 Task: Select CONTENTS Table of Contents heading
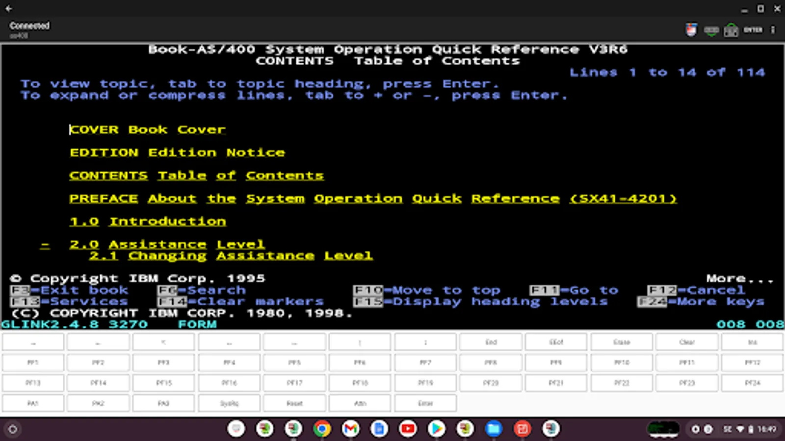(197, 175)
